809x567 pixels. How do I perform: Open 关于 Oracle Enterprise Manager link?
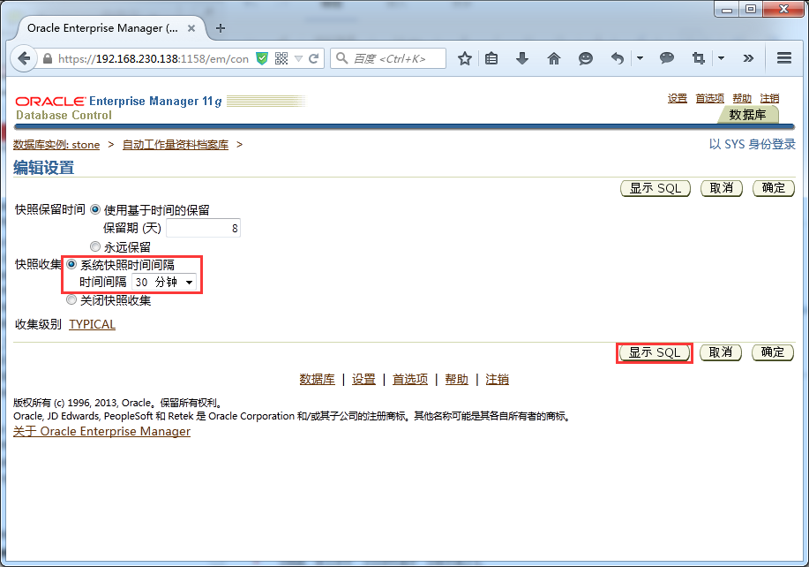pos(101,431)
